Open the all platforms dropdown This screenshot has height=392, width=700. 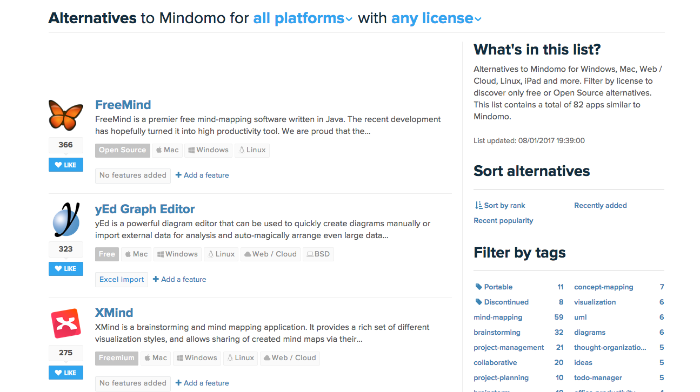pos(303,19)
